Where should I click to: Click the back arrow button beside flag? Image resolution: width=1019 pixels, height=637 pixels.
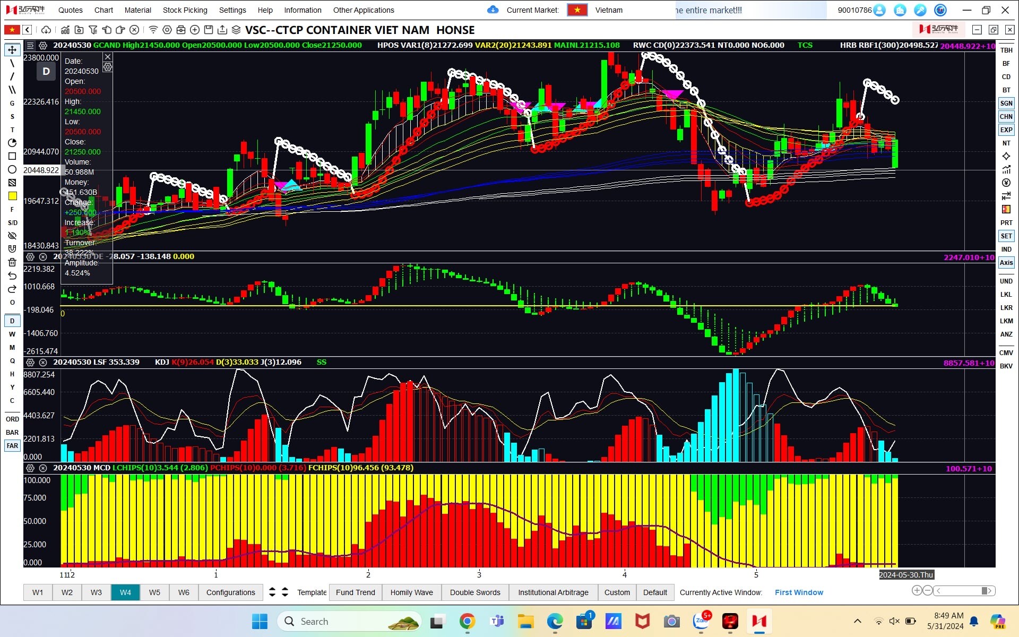pyautogui.click(x=27, y=30)
